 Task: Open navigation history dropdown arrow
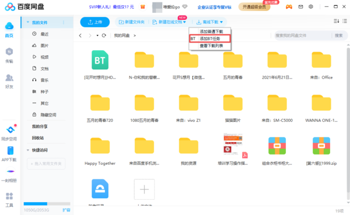click(x=97, y=36)
